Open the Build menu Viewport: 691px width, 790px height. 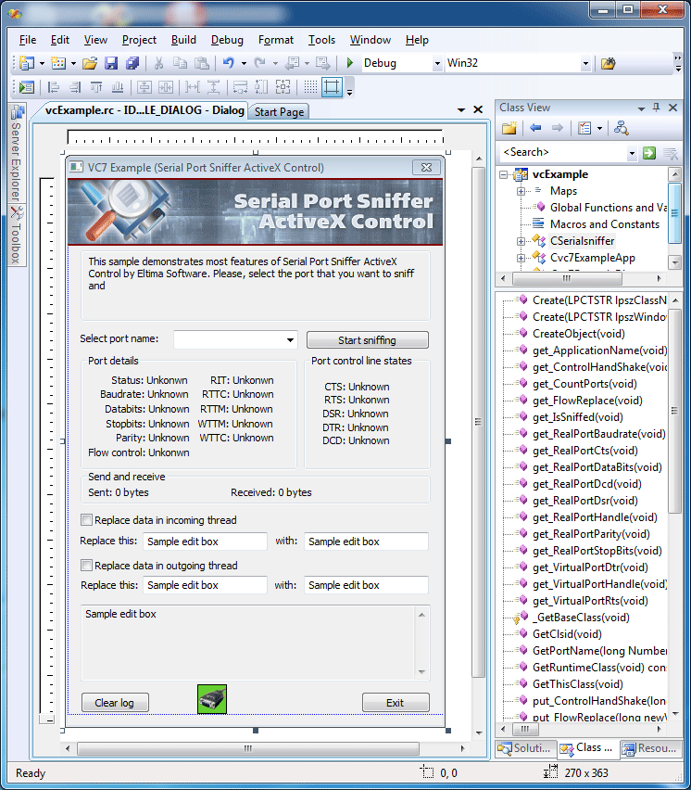point(183,40)
